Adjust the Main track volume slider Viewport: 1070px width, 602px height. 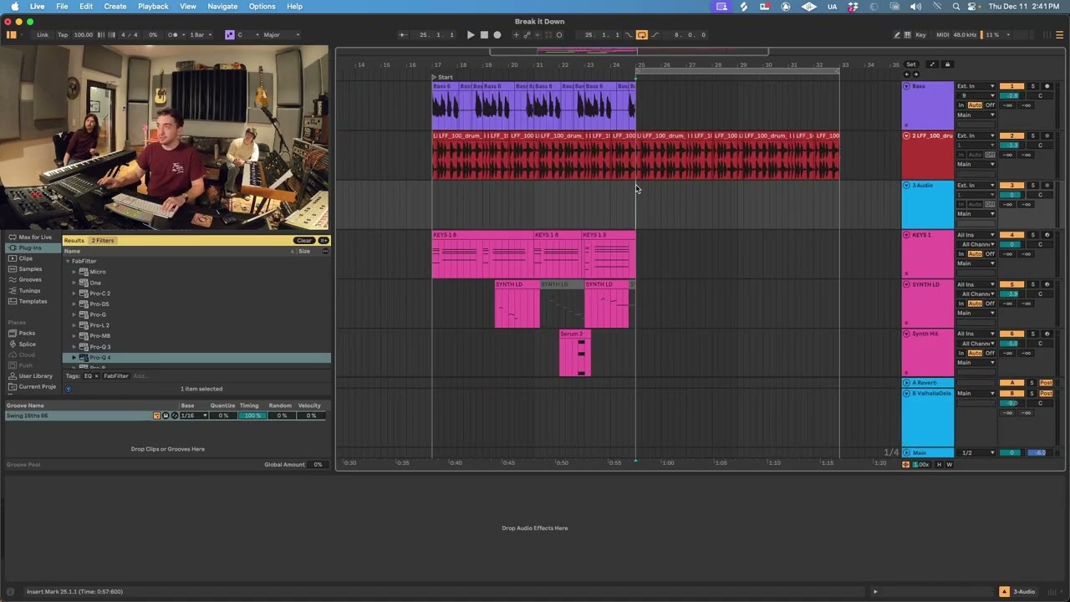point(1011,453)
